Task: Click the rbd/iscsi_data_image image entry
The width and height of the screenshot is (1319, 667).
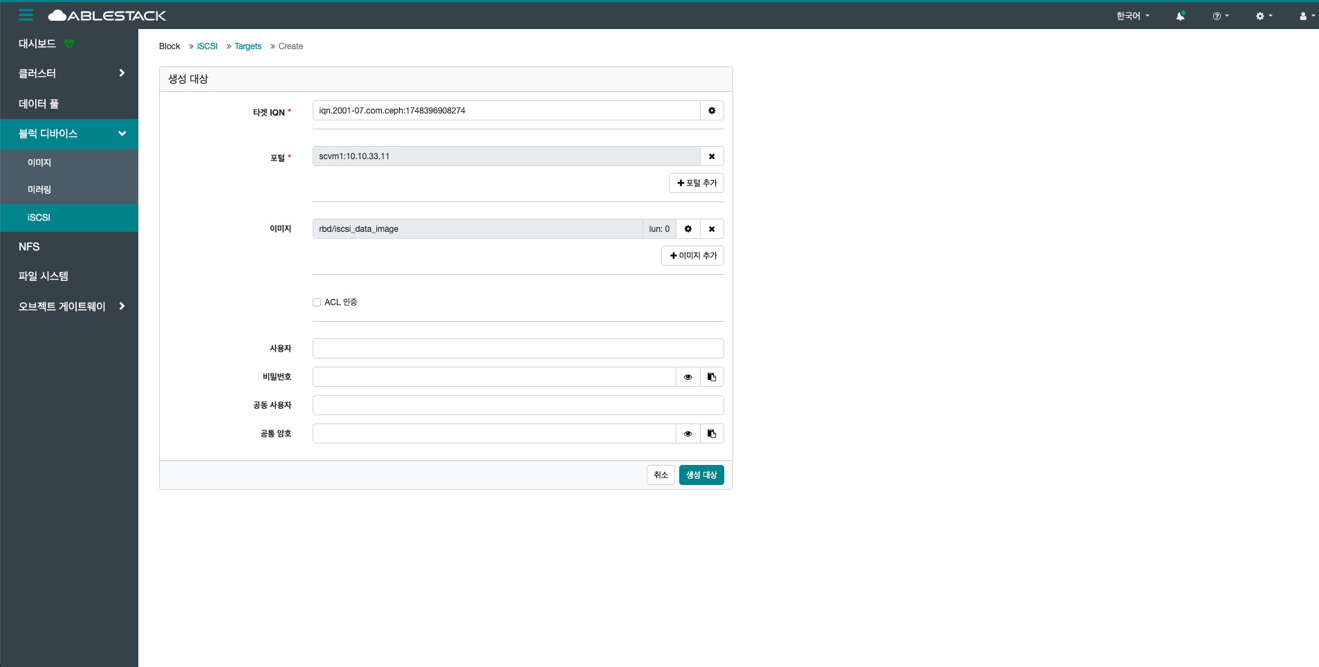Action: click(x=478, y=229)
